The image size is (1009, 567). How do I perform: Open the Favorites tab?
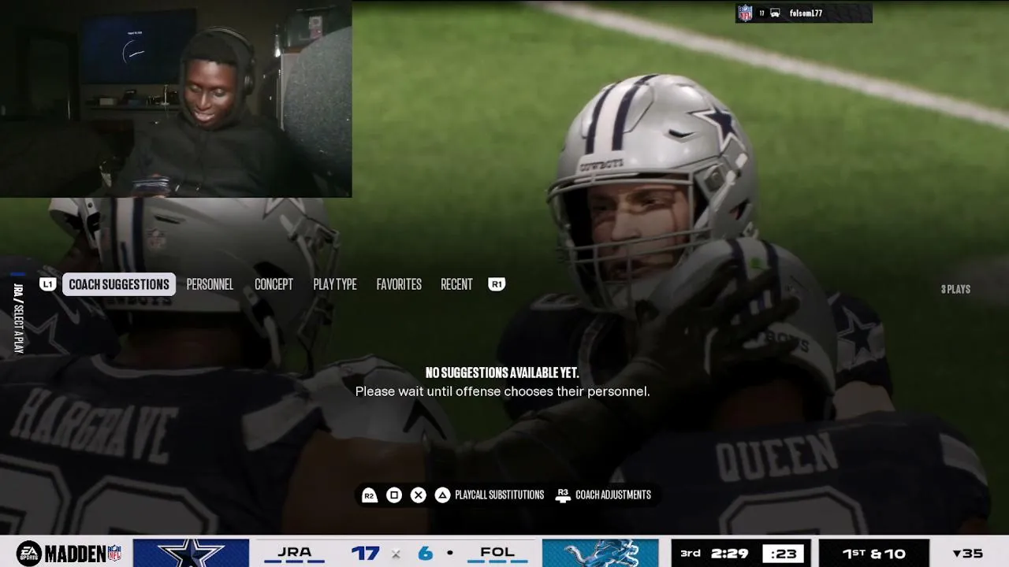[399, 284]
